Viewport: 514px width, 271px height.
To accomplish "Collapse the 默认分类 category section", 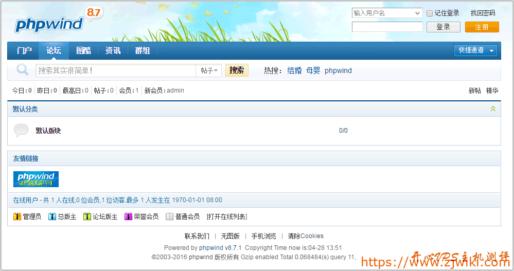I will click(493, 109).
